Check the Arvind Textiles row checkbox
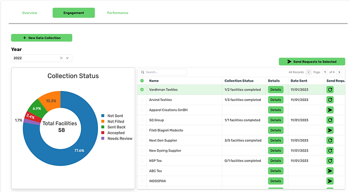 (142, 100)
